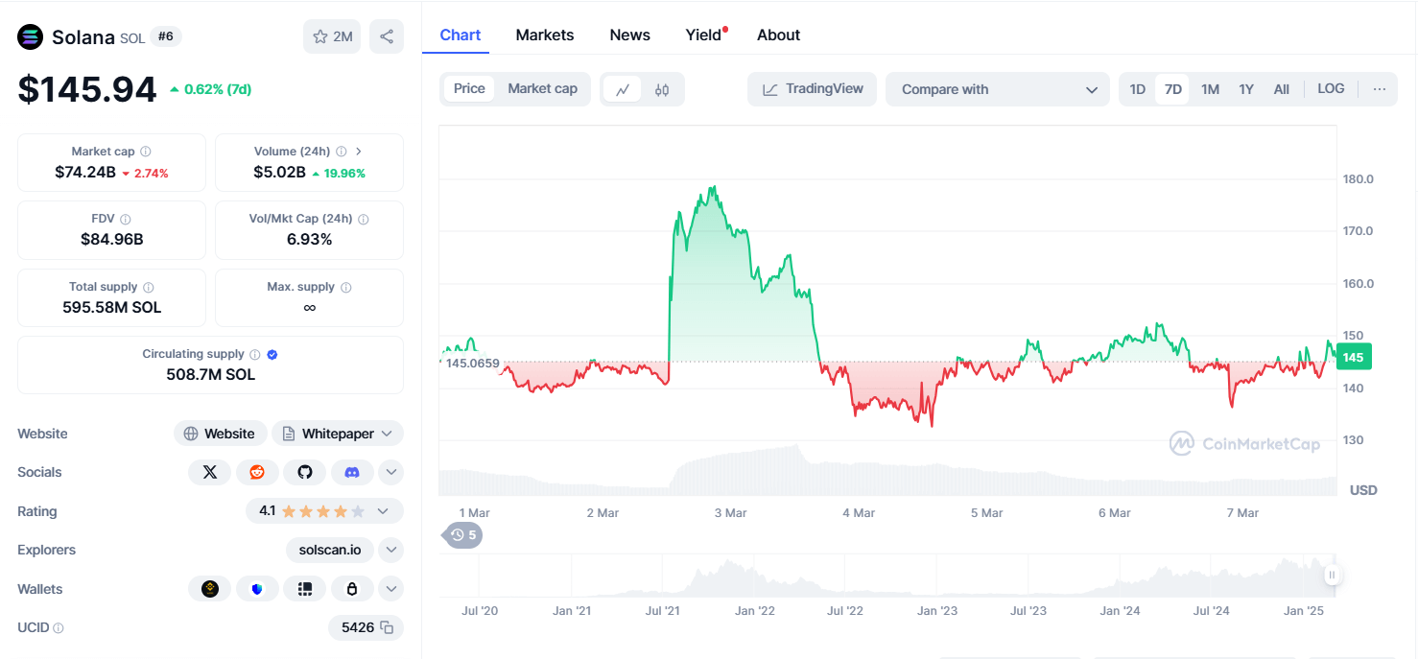Viewport: 1418px width, 659px height.
Task: Open Solana's Reddit social link
Action: 257,472
